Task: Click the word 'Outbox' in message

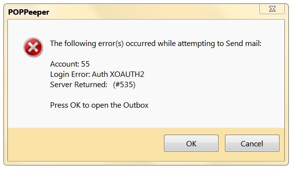Action: [136, 105]
